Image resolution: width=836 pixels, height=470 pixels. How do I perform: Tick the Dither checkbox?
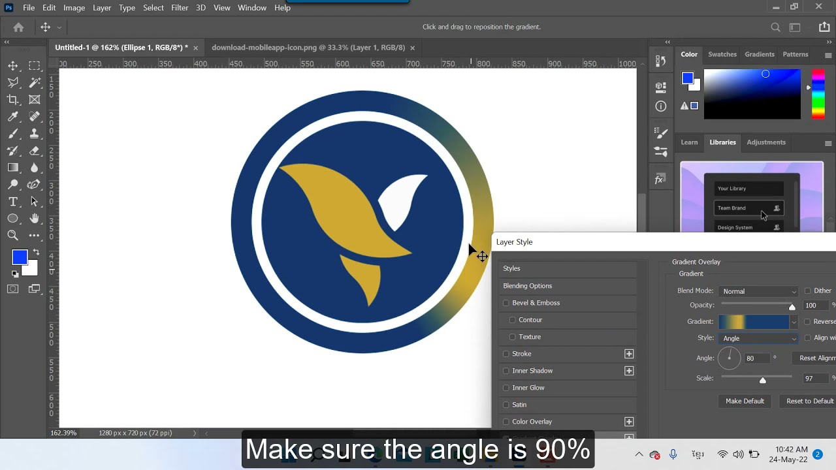807,291
